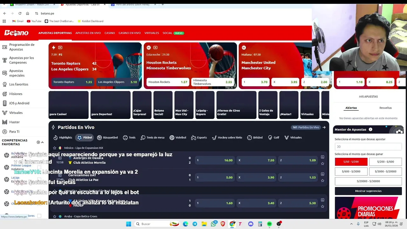
Task: Star the México Liga de Expansión MX league
Action: click(55, 148)
